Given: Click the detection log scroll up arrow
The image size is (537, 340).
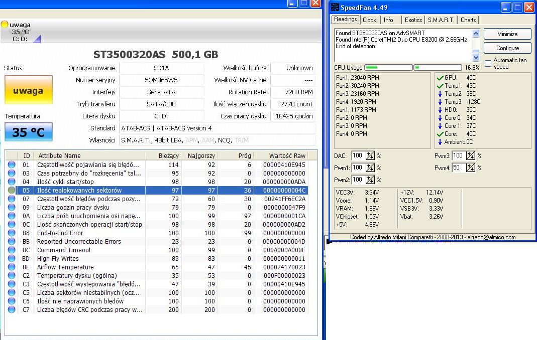Looking at the screenshot, I should coord(476,33).
